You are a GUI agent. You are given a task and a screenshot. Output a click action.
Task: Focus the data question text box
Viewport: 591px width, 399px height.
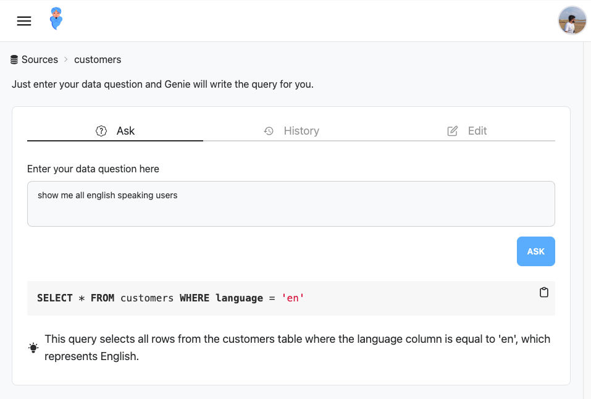[x=291, y=204]
